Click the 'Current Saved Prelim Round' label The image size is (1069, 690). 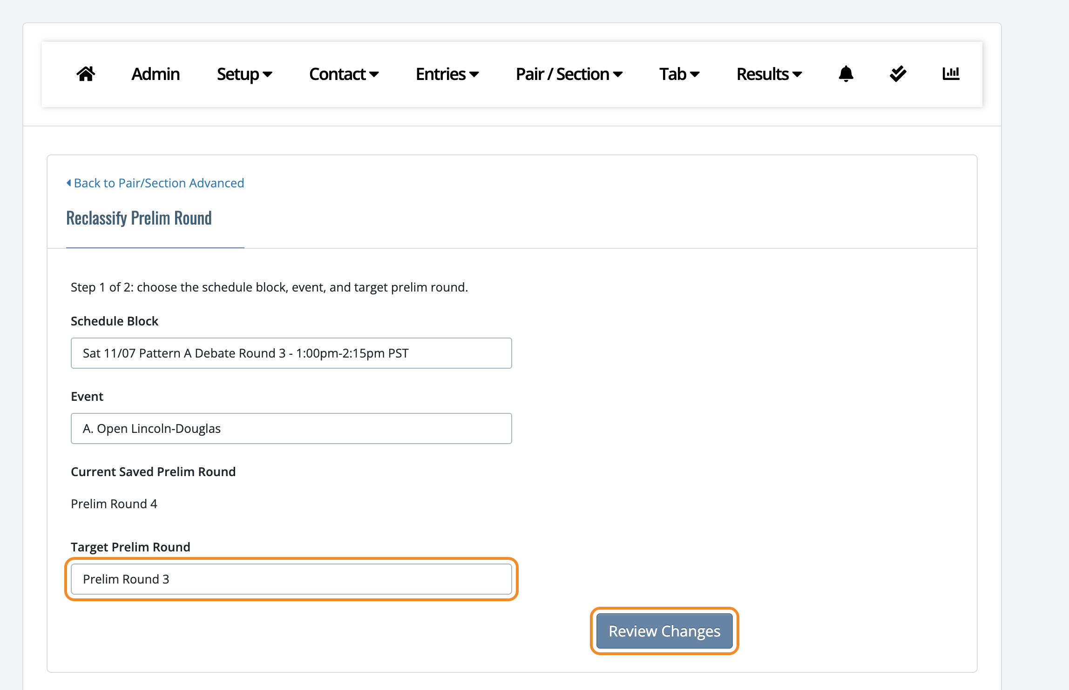[x=153, y=472]
